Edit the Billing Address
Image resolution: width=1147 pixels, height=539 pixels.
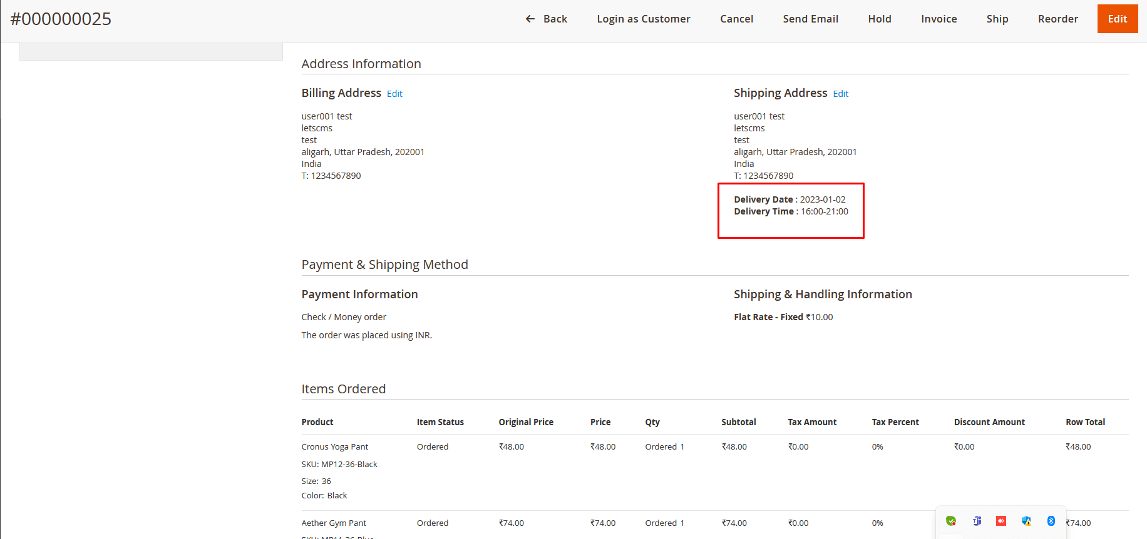[394, 94]
